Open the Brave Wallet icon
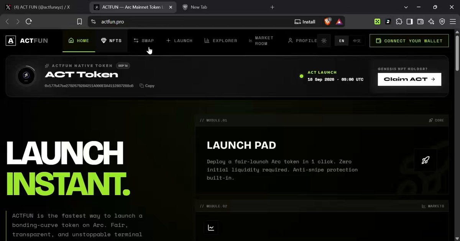 421,22
